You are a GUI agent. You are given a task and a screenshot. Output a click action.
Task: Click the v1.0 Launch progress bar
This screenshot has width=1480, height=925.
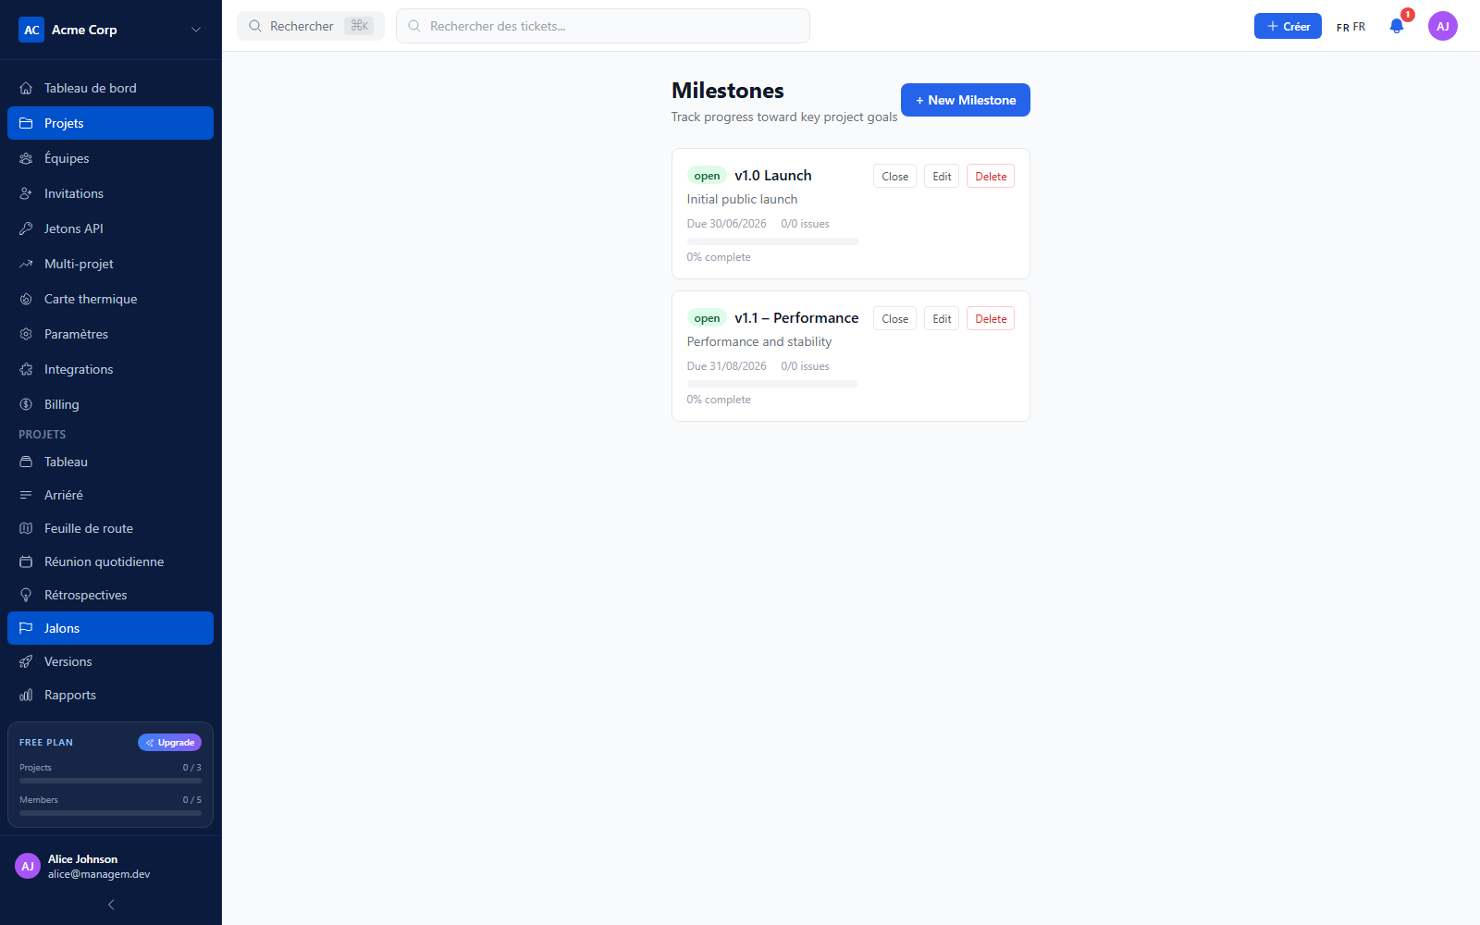[772, 241]
